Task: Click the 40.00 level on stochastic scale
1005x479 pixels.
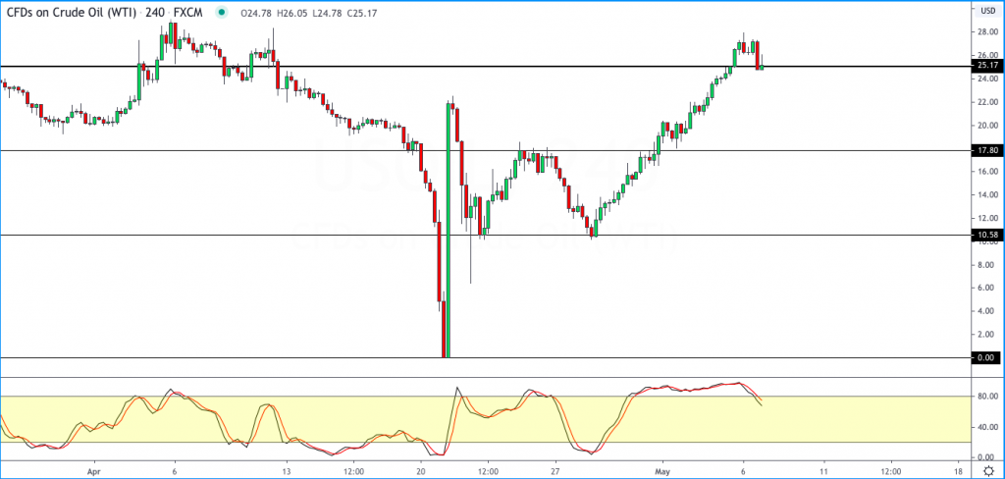Action: point(987,427)
